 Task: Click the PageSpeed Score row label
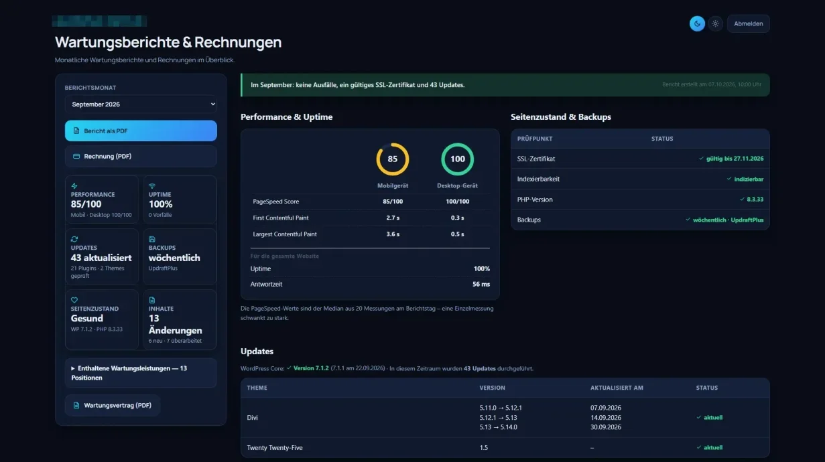pos(276,202)
